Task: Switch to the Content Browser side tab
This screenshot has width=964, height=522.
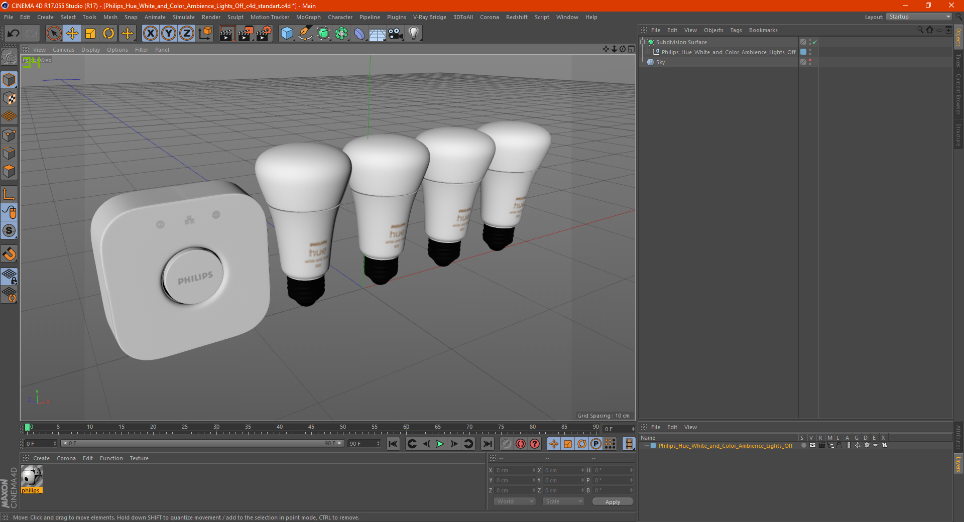Action: pos(958,94)
